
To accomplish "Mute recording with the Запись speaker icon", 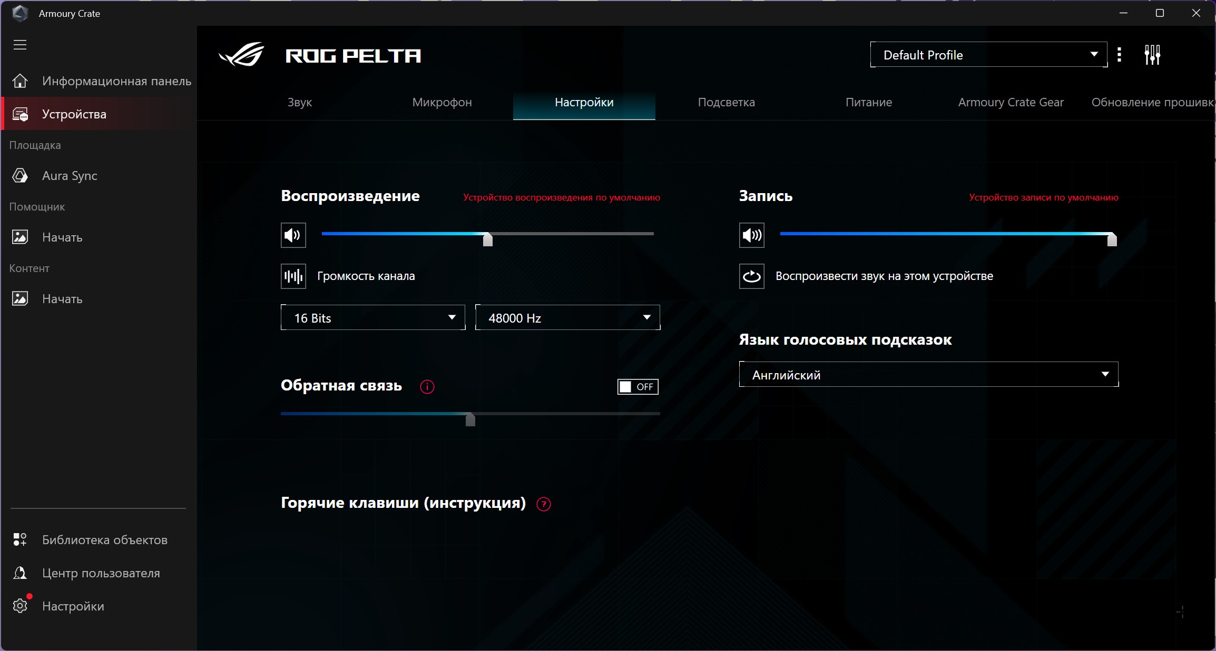I will [752, 235].
